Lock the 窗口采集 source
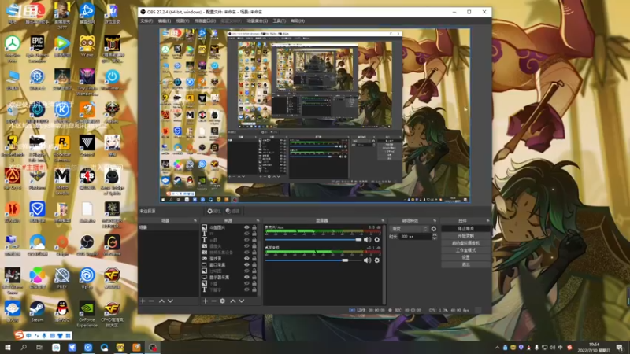Screen dimensions: 630x354 (254, 265)
